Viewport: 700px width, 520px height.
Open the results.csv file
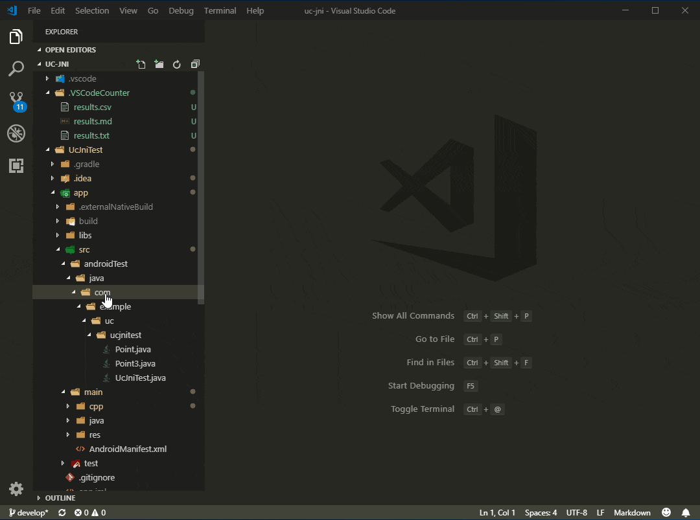(119, 107)
